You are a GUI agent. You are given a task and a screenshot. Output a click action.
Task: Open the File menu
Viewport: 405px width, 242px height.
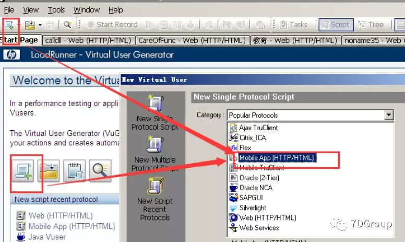[x=9, y=10]
